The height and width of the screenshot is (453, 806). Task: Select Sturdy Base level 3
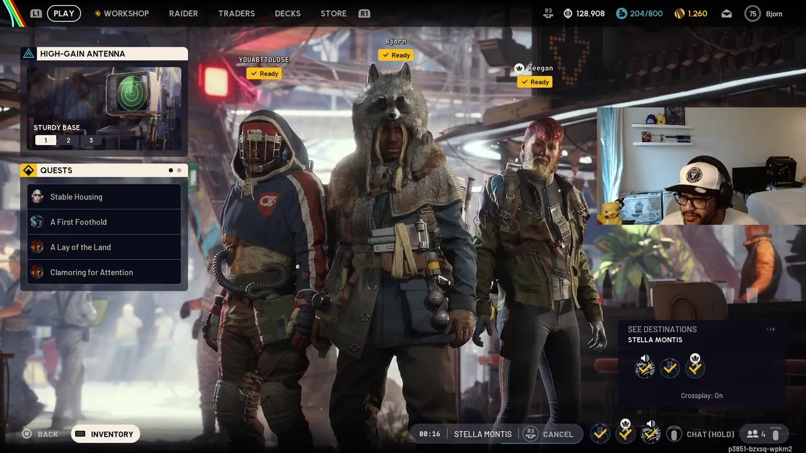(91, 140)
